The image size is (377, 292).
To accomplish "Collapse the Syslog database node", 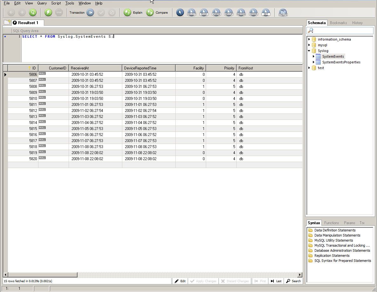I will point(309,51).
